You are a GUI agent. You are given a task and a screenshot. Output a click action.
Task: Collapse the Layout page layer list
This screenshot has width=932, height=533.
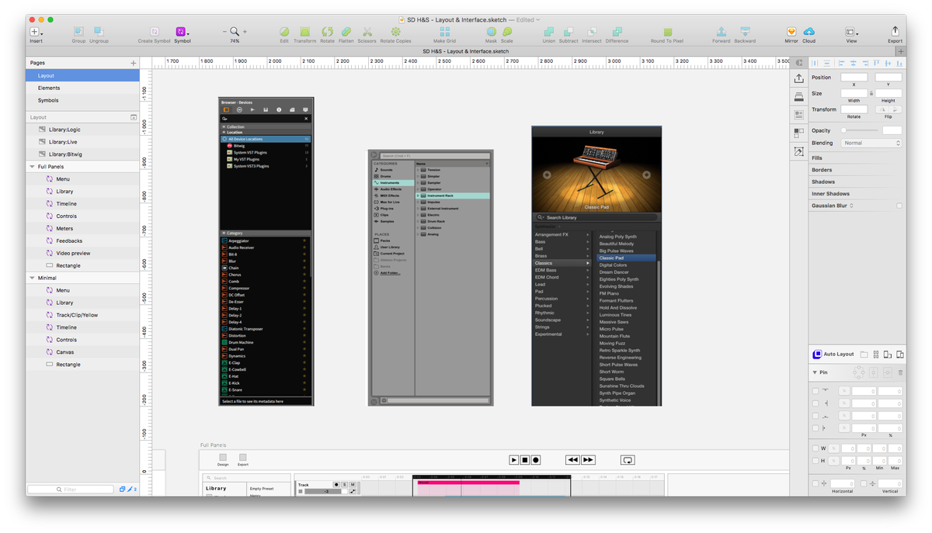(133, 117)
